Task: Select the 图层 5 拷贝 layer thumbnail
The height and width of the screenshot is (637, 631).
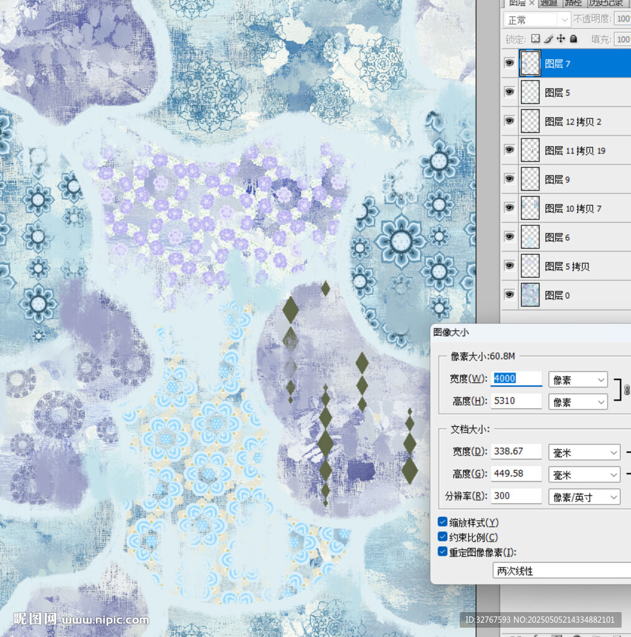Action: 530,266
